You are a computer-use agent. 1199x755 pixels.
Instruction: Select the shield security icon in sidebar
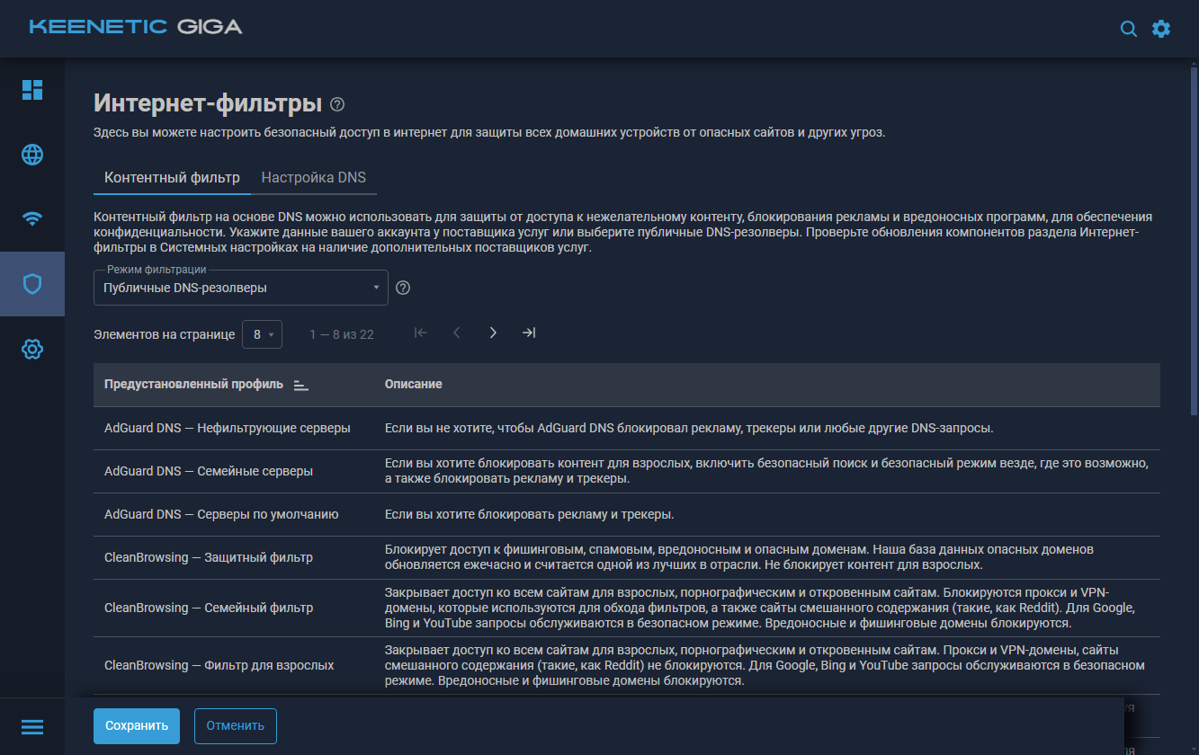tap(32, 284)
